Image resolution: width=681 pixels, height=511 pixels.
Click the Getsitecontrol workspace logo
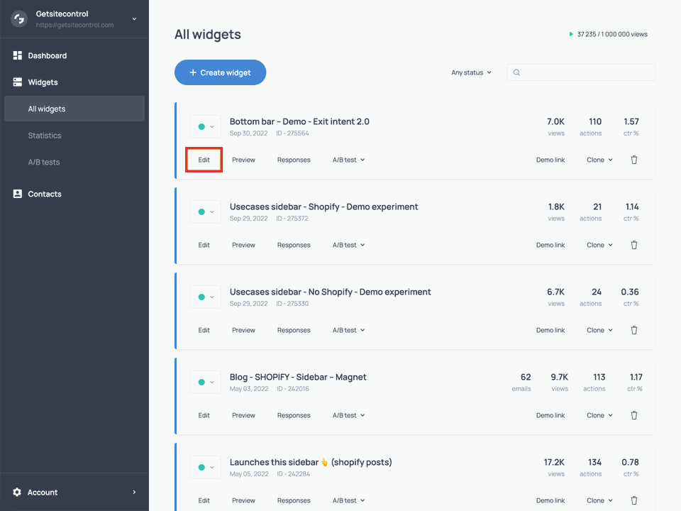click(x=18, y=18)
